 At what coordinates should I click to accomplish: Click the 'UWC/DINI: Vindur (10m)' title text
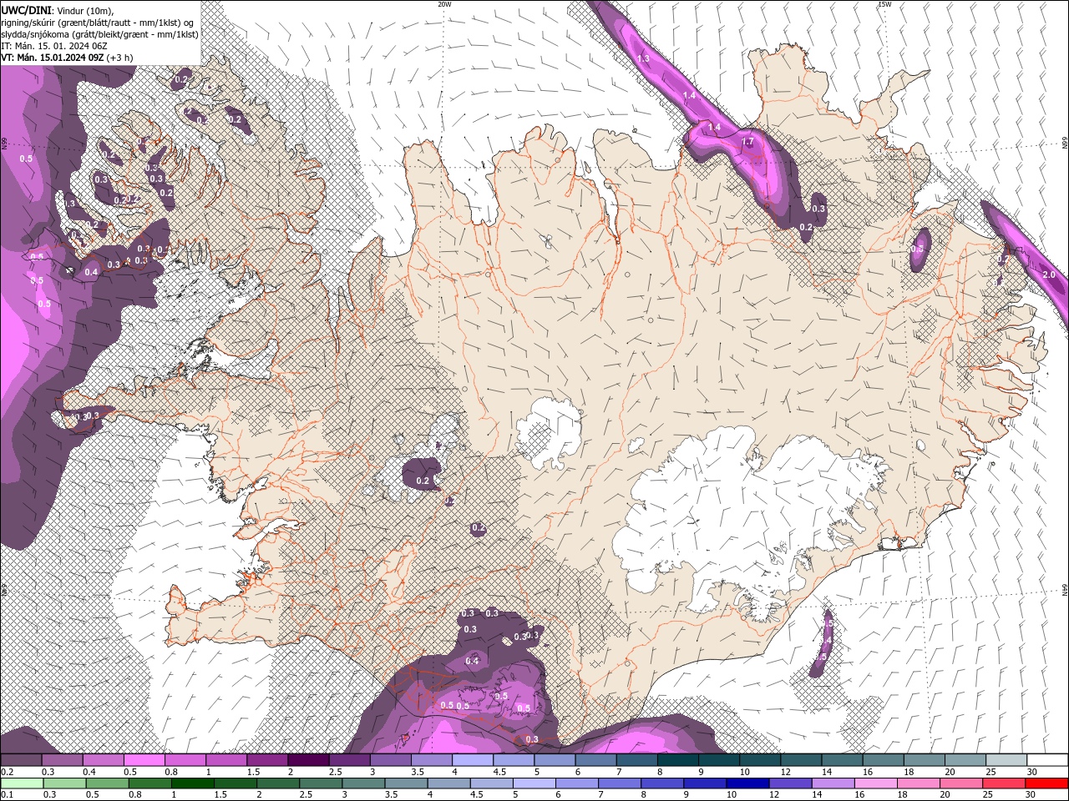pyautogui.click(x=58, y=10)
